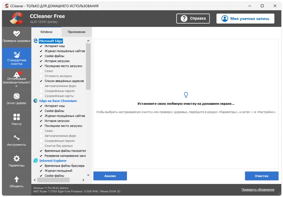Viewport: 283px width, 197px height.
Task: Open the Реестр grid icon
Action: point(16,117)
